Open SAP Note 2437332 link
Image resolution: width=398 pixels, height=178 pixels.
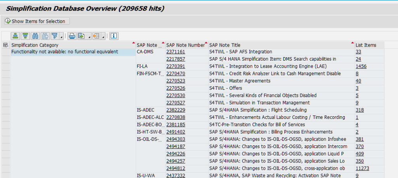(x=176, y=175)
